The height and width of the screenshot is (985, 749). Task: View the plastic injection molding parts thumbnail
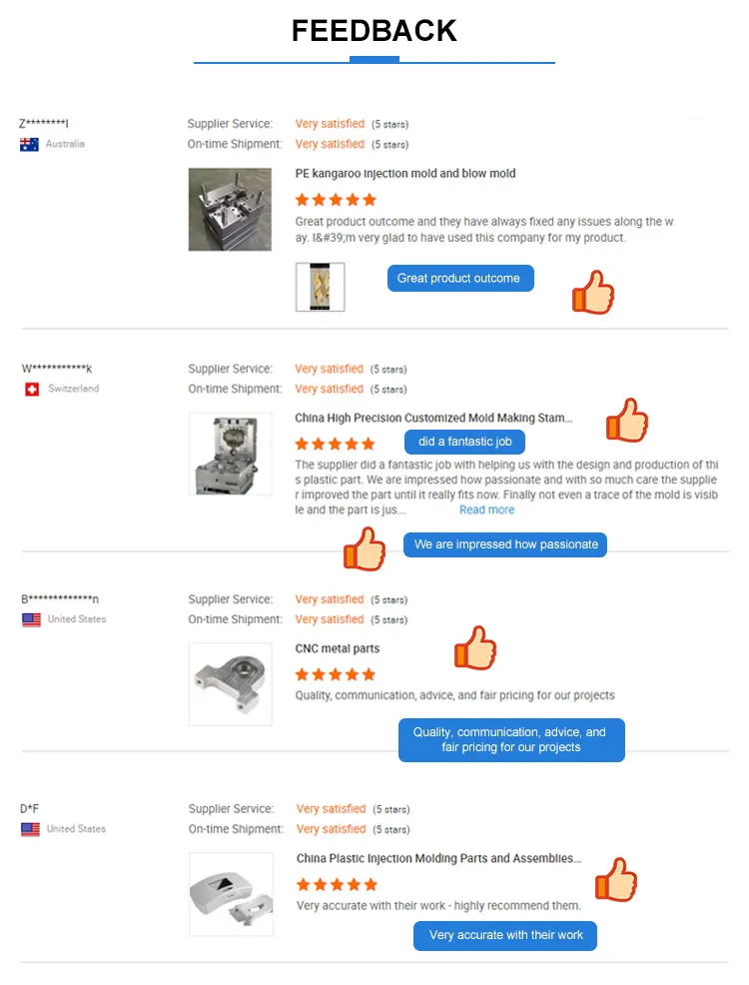click(231, 893)
